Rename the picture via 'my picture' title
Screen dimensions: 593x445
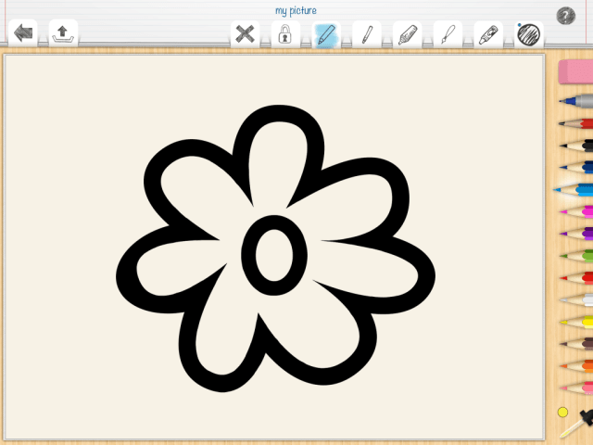pos(296,10)
